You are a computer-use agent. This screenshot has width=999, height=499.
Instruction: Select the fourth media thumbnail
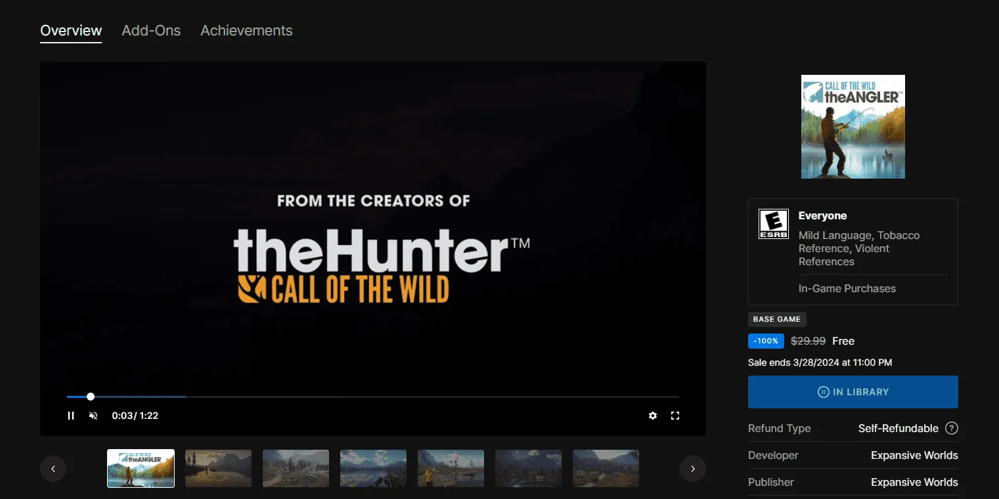click(373, 468)
